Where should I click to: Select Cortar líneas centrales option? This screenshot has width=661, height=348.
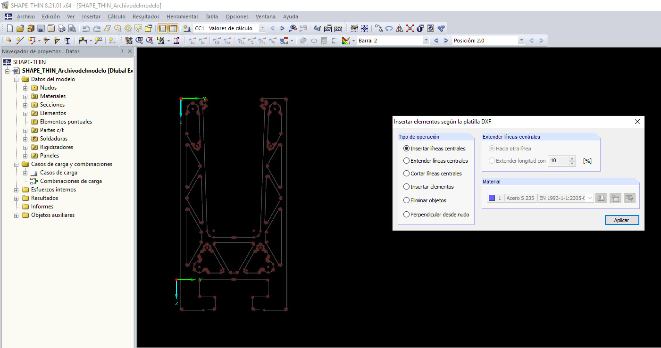pyautogui.click(x=433, y=174)
